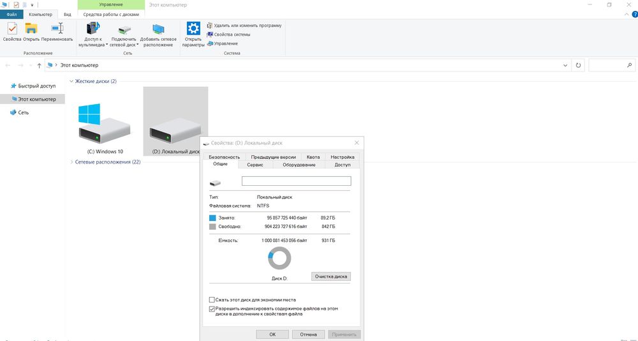Click the refresh button beside address bar
The image size is (638, 341).
[x=578, y=65]
